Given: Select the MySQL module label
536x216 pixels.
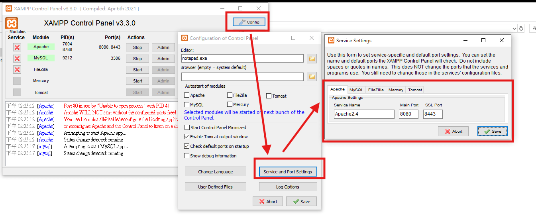Looking at the screenshot, I should (x=41, y=58).
